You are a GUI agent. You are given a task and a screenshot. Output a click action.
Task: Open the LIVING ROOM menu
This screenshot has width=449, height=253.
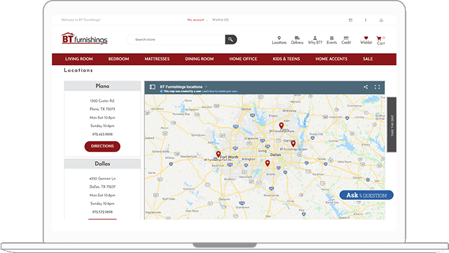(79, 59)
